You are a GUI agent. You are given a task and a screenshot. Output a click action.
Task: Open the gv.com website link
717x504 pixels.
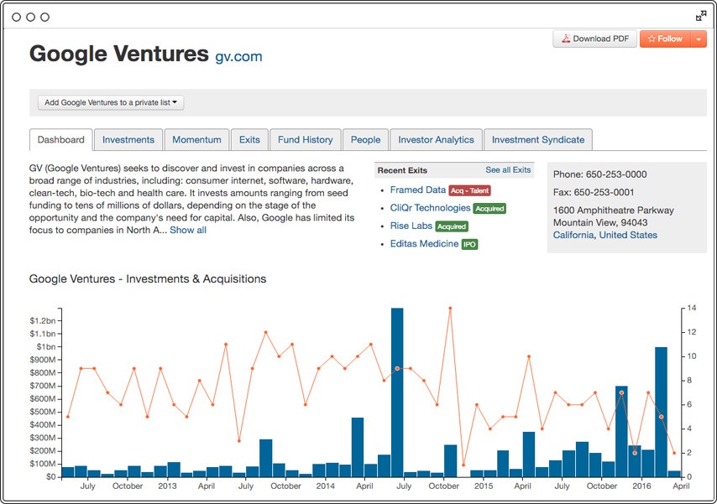(238, 57)
